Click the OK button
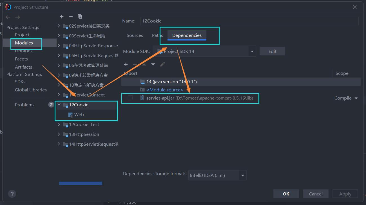Screen dimensions: 366x205 point(286,194)
